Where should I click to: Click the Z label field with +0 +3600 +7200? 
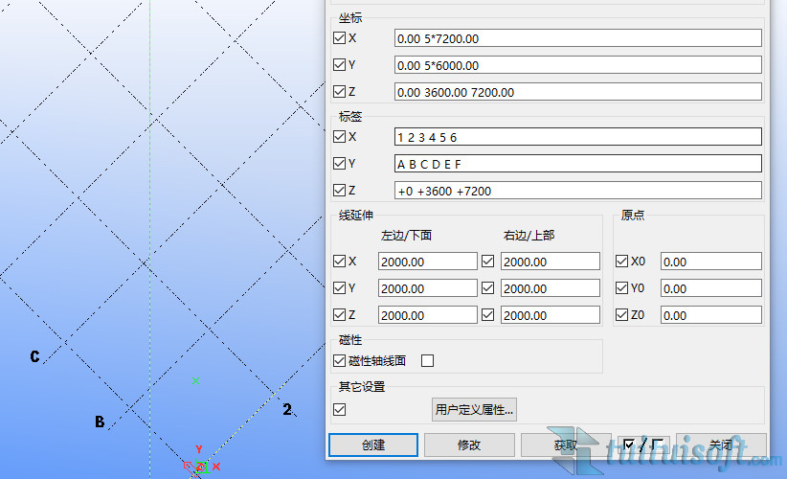pos(577,191)
